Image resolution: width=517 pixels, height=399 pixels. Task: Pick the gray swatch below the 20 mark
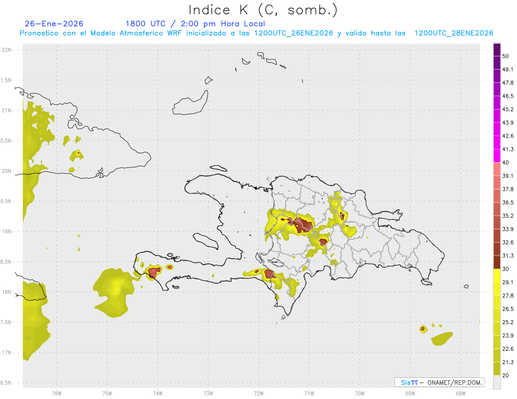(497, 382)
